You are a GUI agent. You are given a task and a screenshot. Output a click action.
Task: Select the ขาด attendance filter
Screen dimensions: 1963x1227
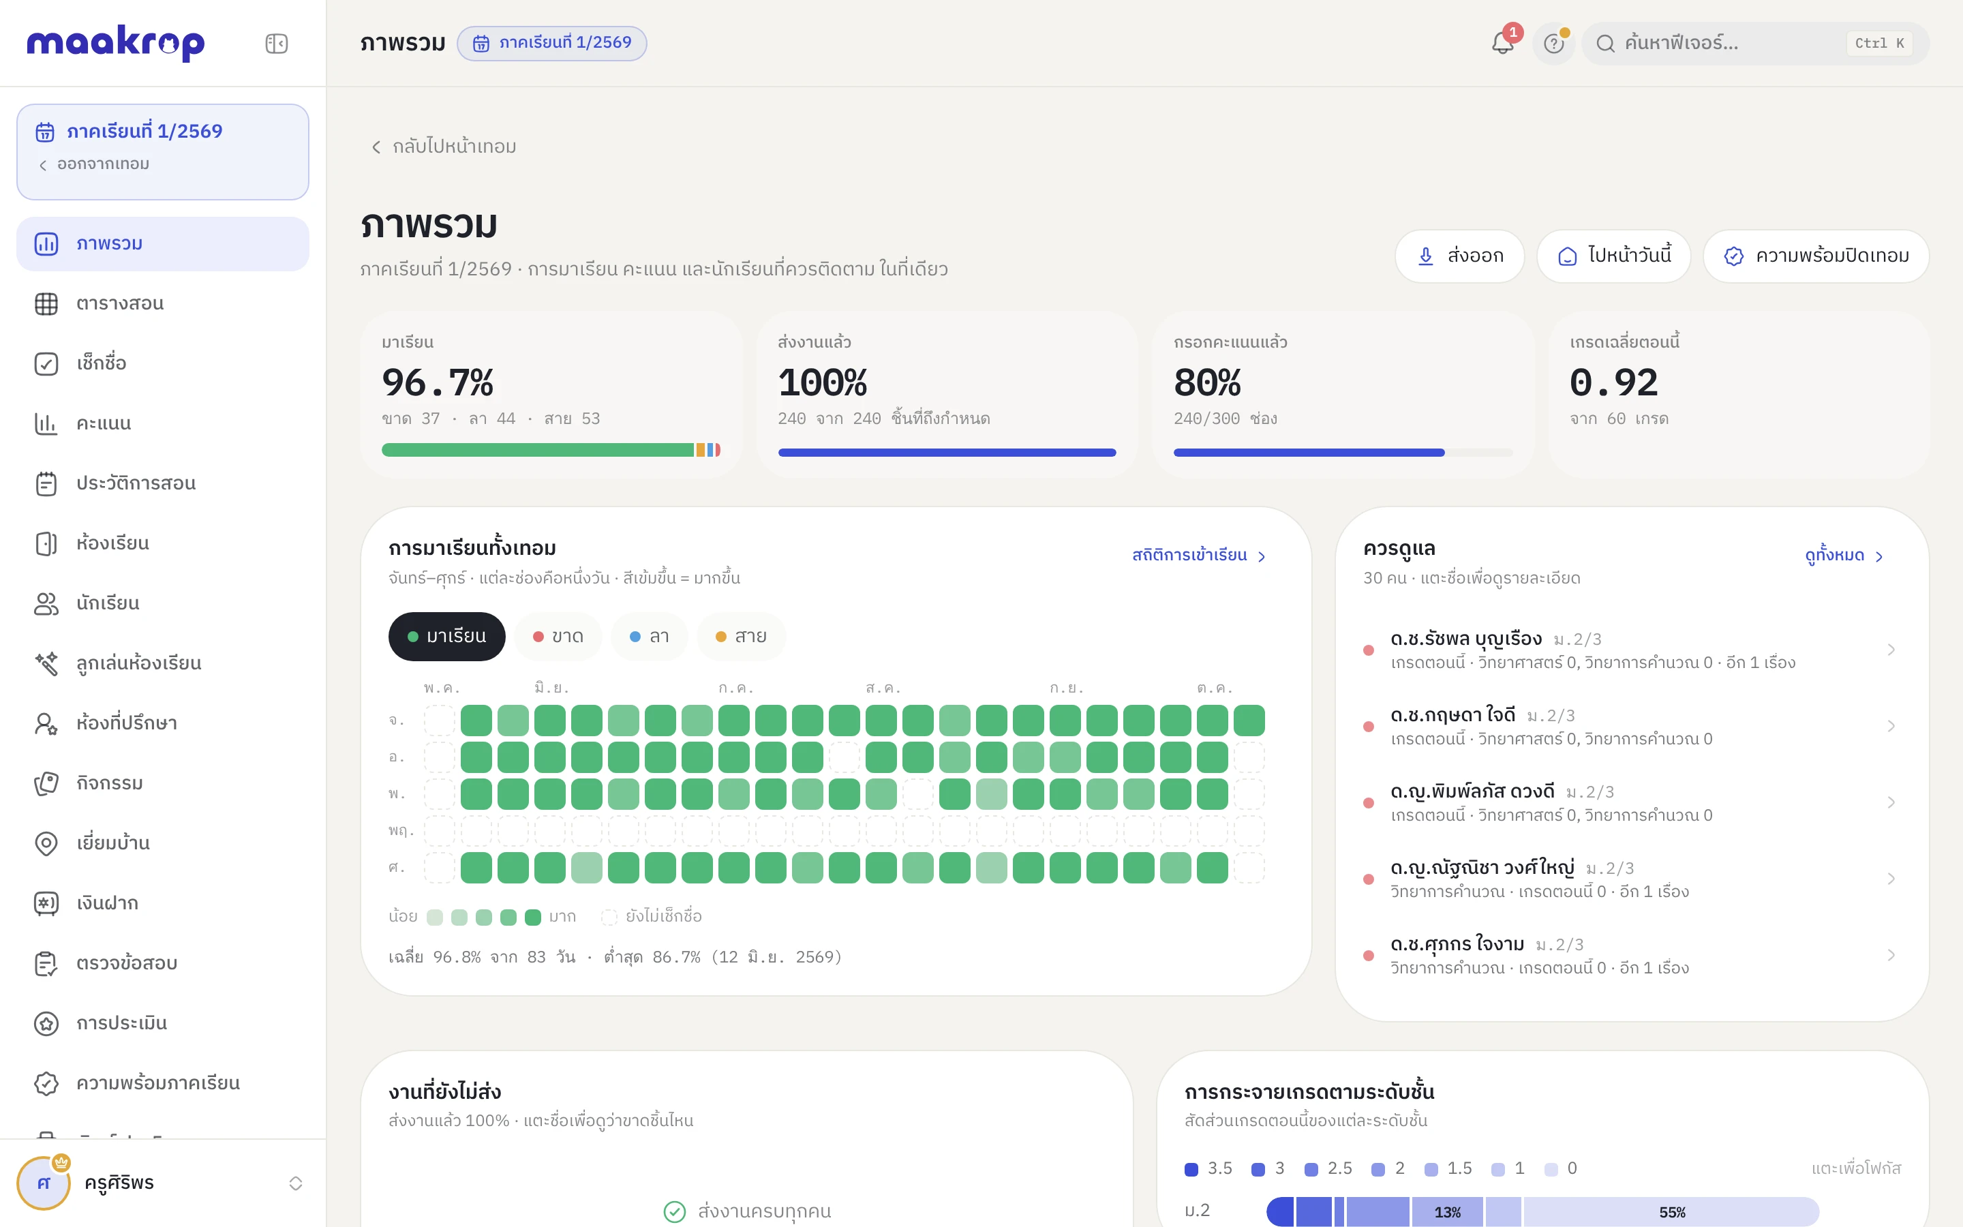(558, 636)
